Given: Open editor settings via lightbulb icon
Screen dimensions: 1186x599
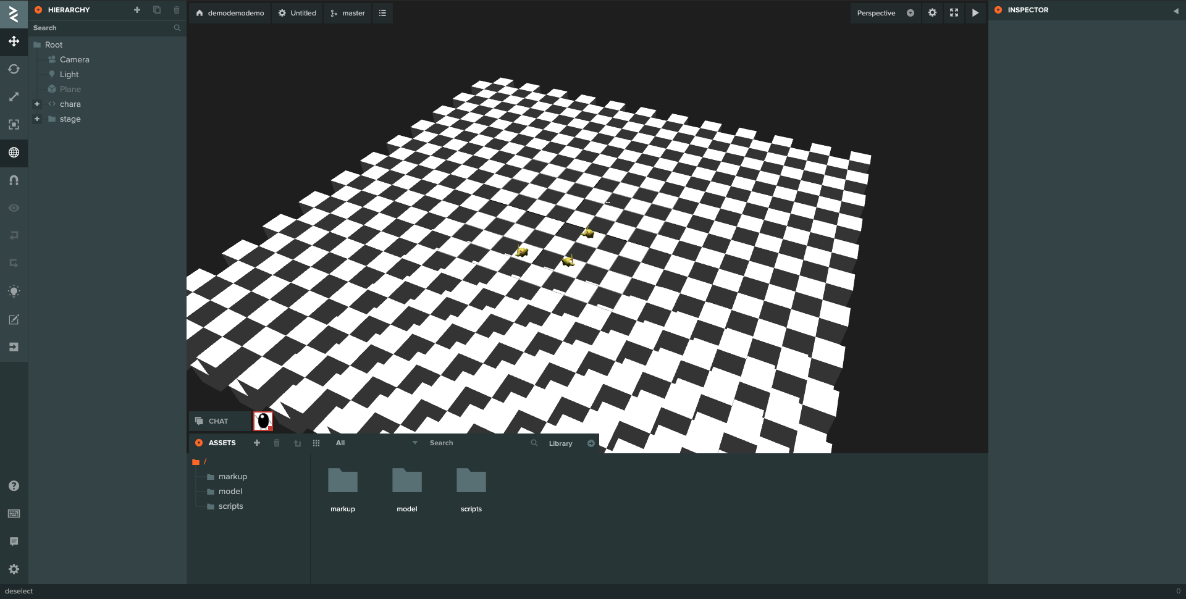Looking at the screenshot, I should [x=14, y=291].
